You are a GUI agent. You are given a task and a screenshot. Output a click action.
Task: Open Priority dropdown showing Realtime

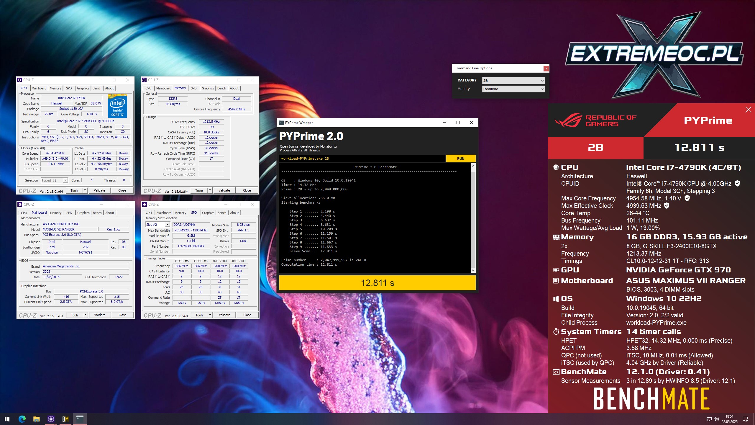coord(513,89)
